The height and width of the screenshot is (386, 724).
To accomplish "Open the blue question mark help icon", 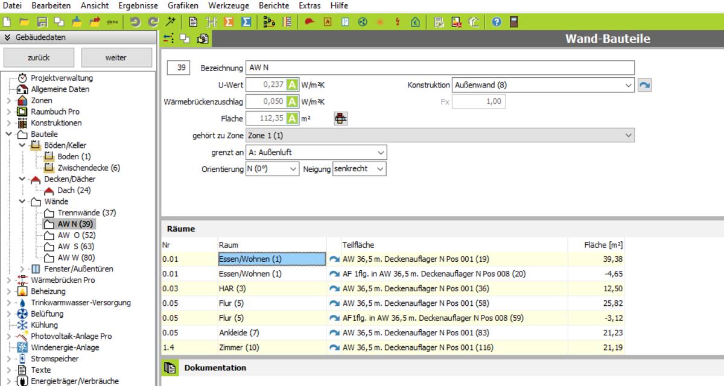I will [x=497, y=22].
